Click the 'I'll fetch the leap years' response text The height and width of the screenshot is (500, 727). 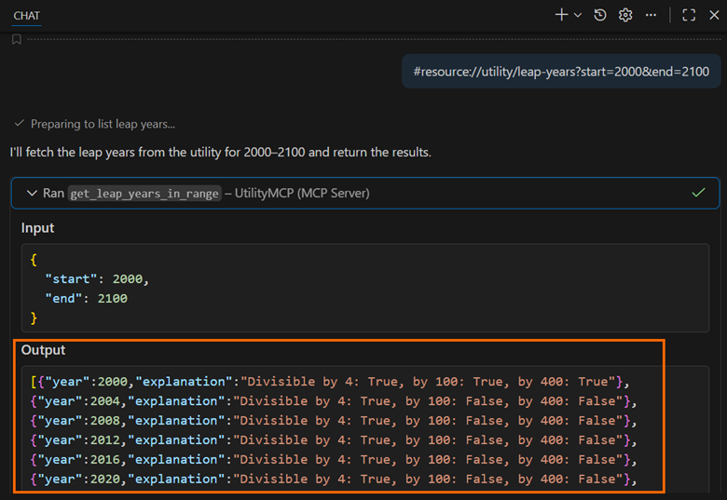click(x=221, y=153)
